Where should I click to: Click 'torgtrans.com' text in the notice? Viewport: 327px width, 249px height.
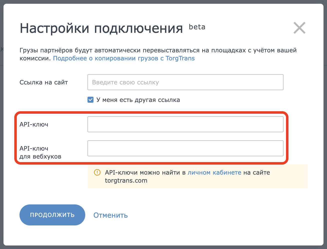point(126,181)
